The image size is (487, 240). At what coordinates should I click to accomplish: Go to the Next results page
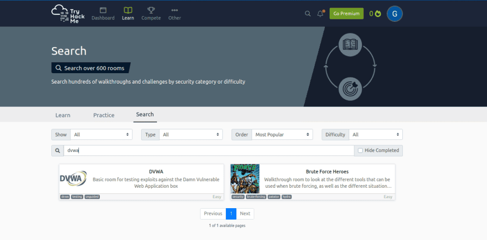[x=245, y=213]
